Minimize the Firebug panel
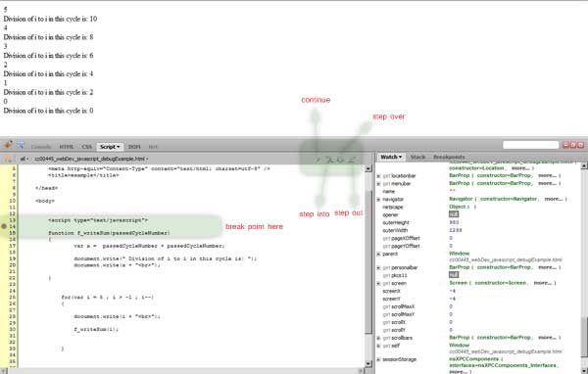Screen dimensions: 588x374 pyautogui.click(x=565, y=145)
